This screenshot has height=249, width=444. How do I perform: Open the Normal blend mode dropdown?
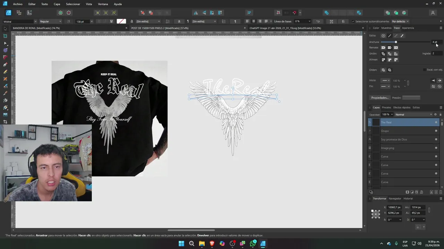tap(413, 114)
